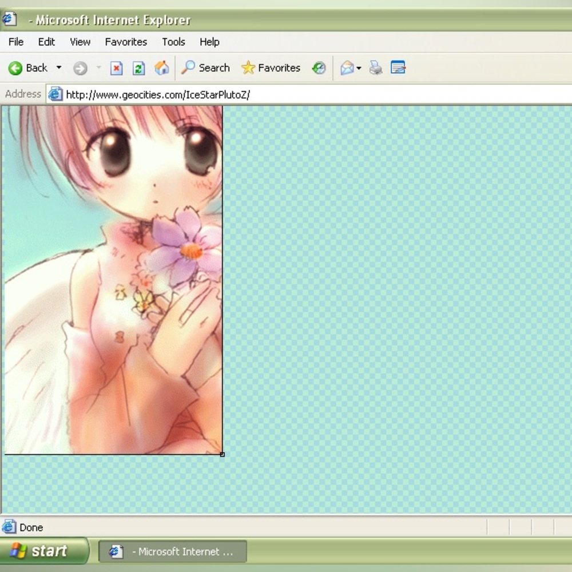The width and height of the screenshot is (572, 572).
Task: Click the grey Forward arrow button
Action: (x=80, y=68)
